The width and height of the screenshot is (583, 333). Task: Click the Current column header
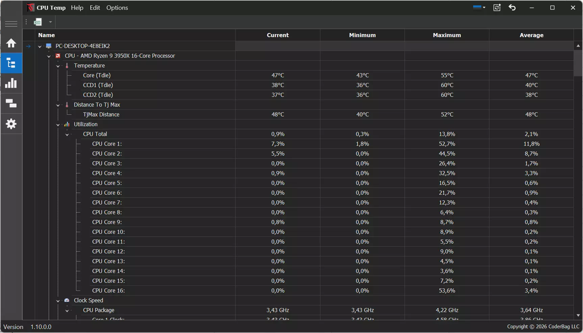[x=278, y=35]
